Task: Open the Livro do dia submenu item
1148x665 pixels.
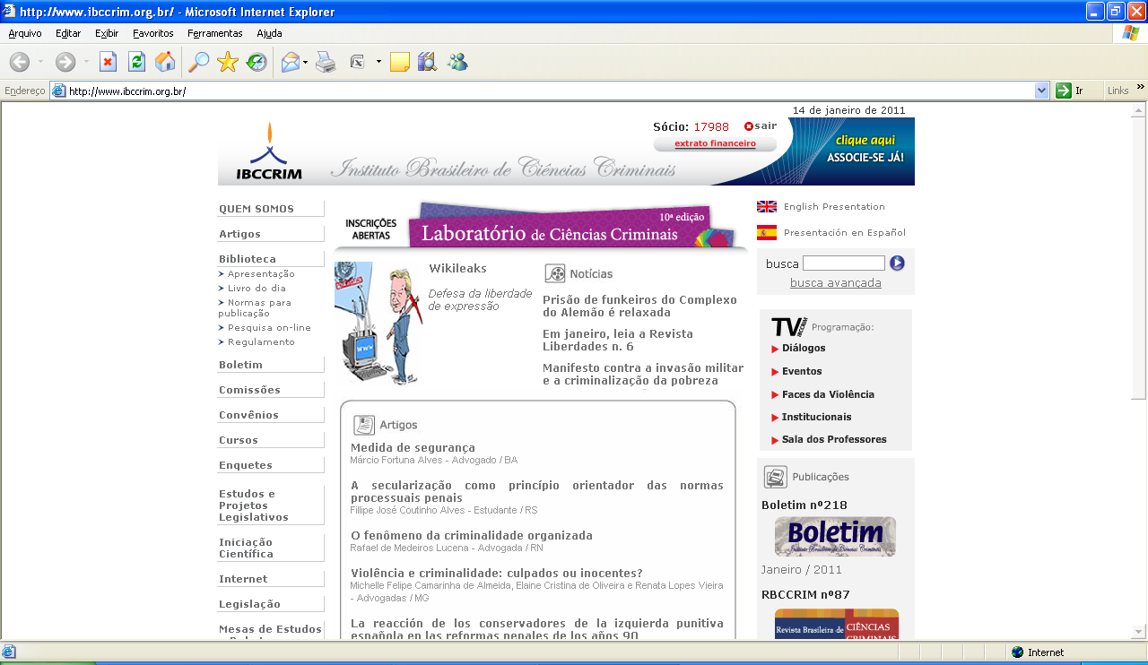Action: point(257,289)
